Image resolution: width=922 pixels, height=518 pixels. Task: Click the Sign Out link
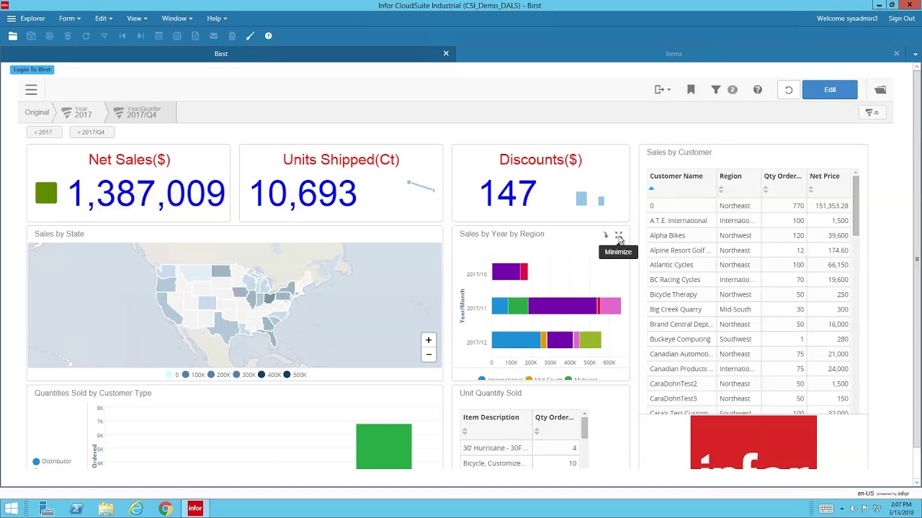[x=901, y=19]
